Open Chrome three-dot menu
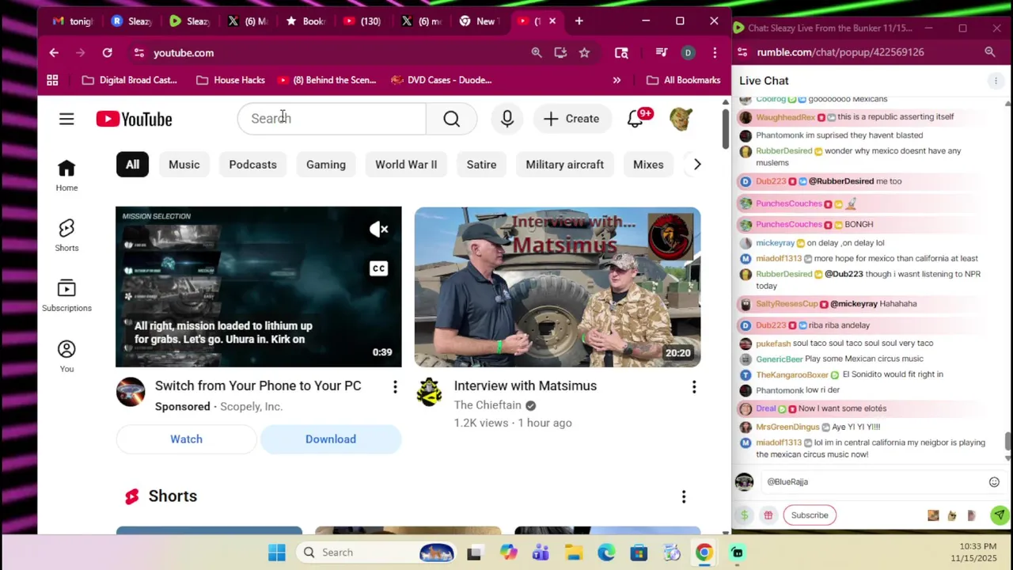 coord(715,53)
